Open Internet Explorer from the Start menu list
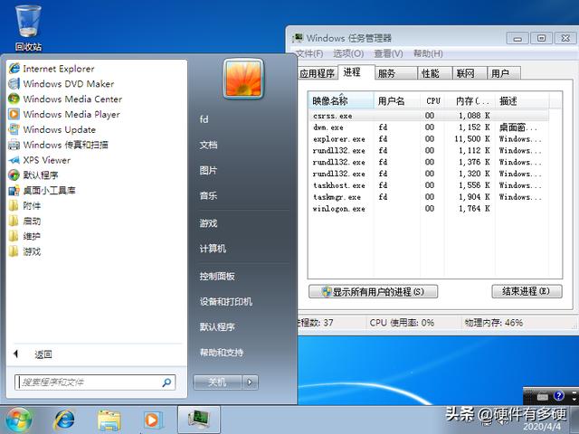Image resolution: width=579 pixels, height=434 pixels. 52,69
